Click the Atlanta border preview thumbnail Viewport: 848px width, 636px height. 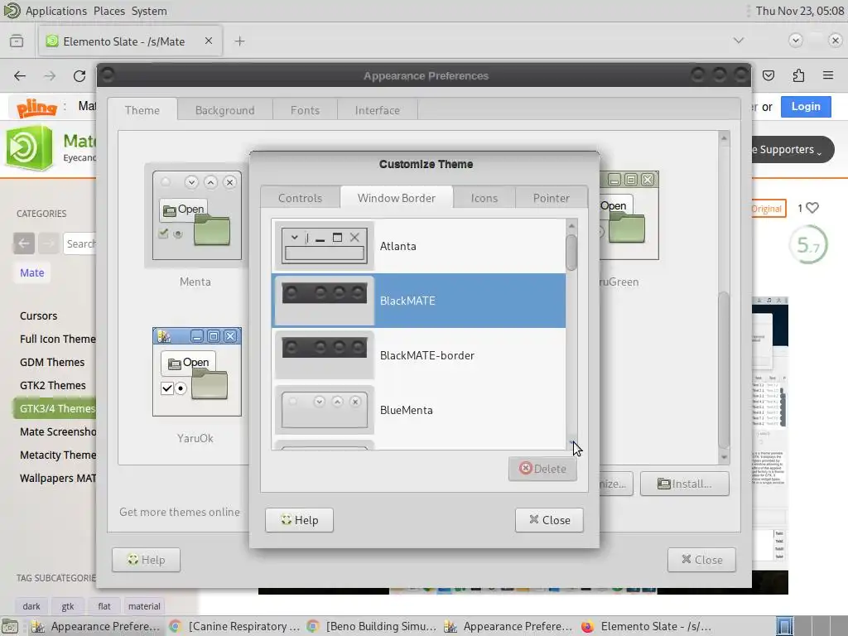pos(324,245)
